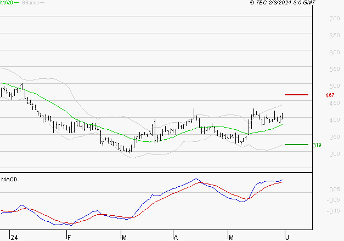
Task: Click the -005 MACD axis label
Action: point(333,200)
